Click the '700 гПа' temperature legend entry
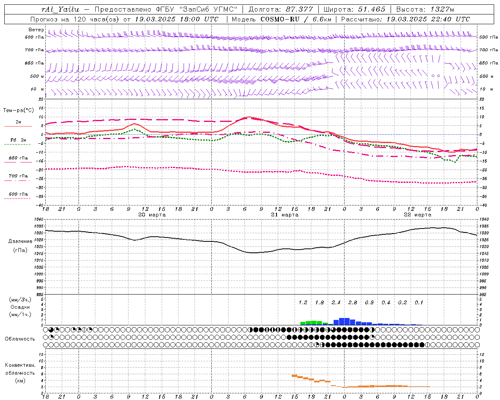Image resolution: width=500 pixels, height=400 pixels. point(18,176)
